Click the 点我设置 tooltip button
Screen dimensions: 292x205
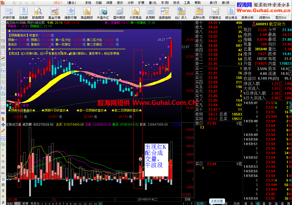tap(217, 201)
